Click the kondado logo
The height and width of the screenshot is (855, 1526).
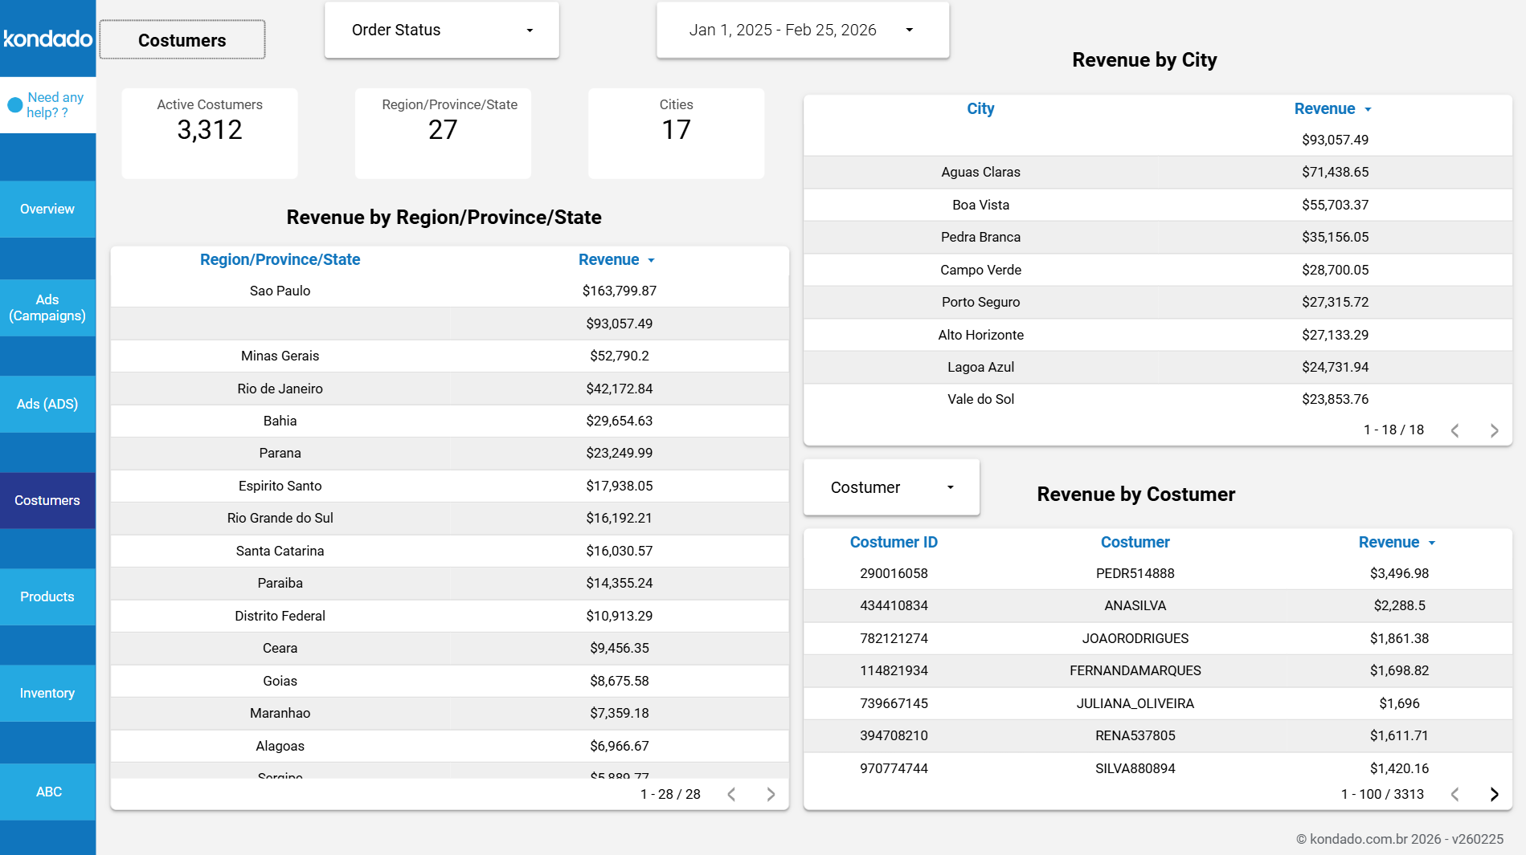[47, 39]
